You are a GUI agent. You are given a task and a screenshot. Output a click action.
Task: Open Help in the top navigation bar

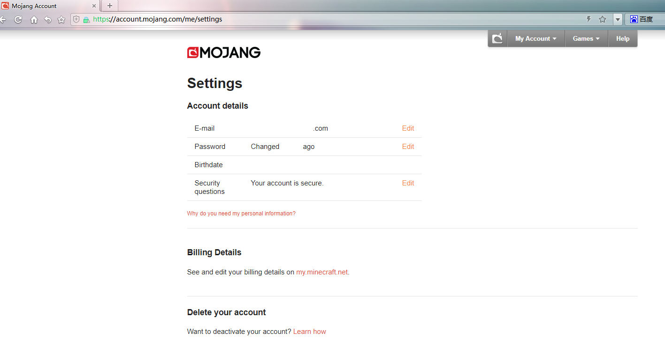tap(622, 38)
